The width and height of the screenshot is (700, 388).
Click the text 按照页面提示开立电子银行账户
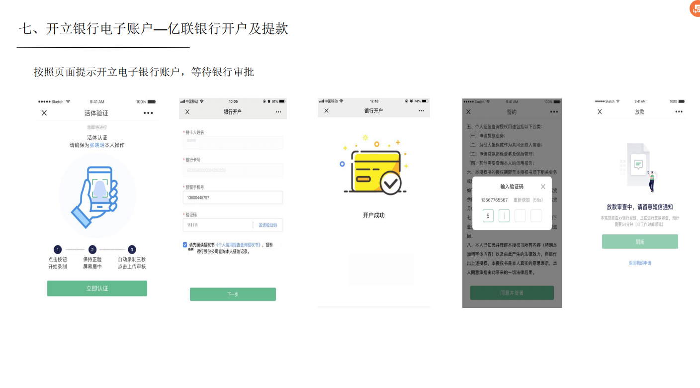pyautogui.click(x=107, y=72)
